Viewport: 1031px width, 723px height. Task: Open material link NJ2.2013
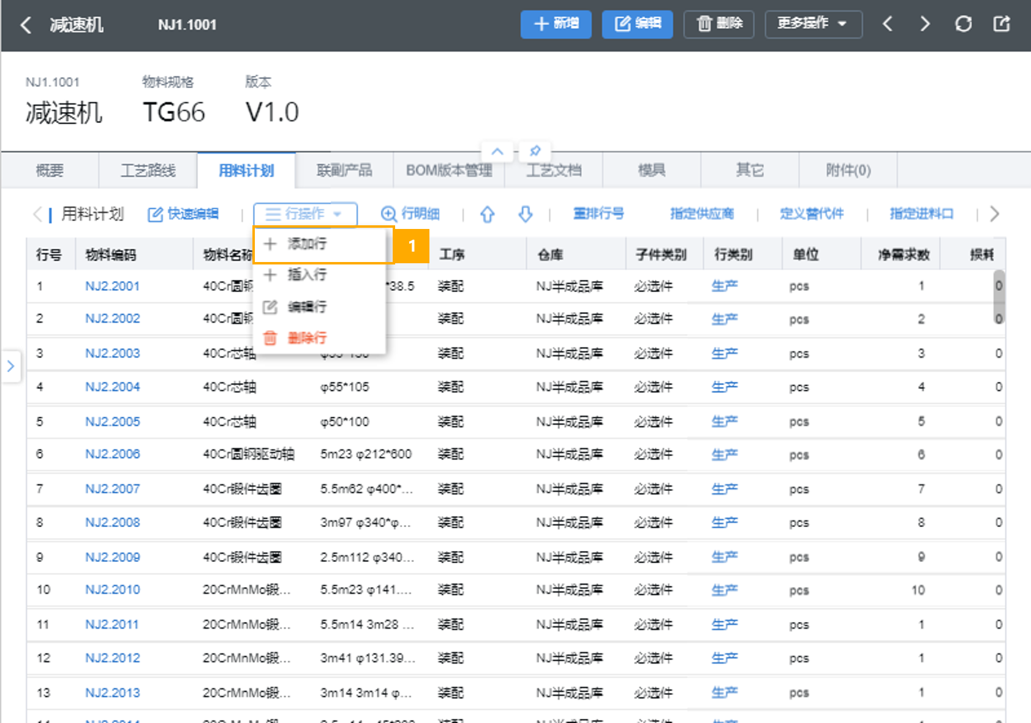coord(112,693)
